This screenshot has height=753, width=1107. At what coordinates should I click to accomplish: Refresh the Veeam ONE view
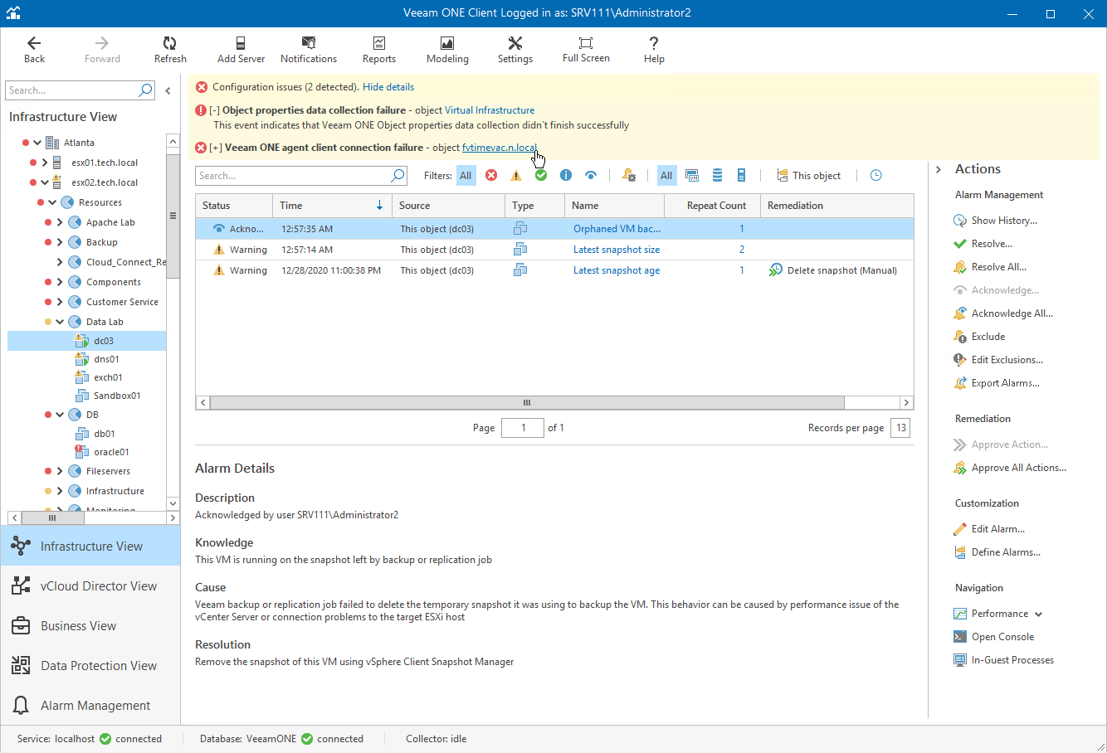pos(170,50)
